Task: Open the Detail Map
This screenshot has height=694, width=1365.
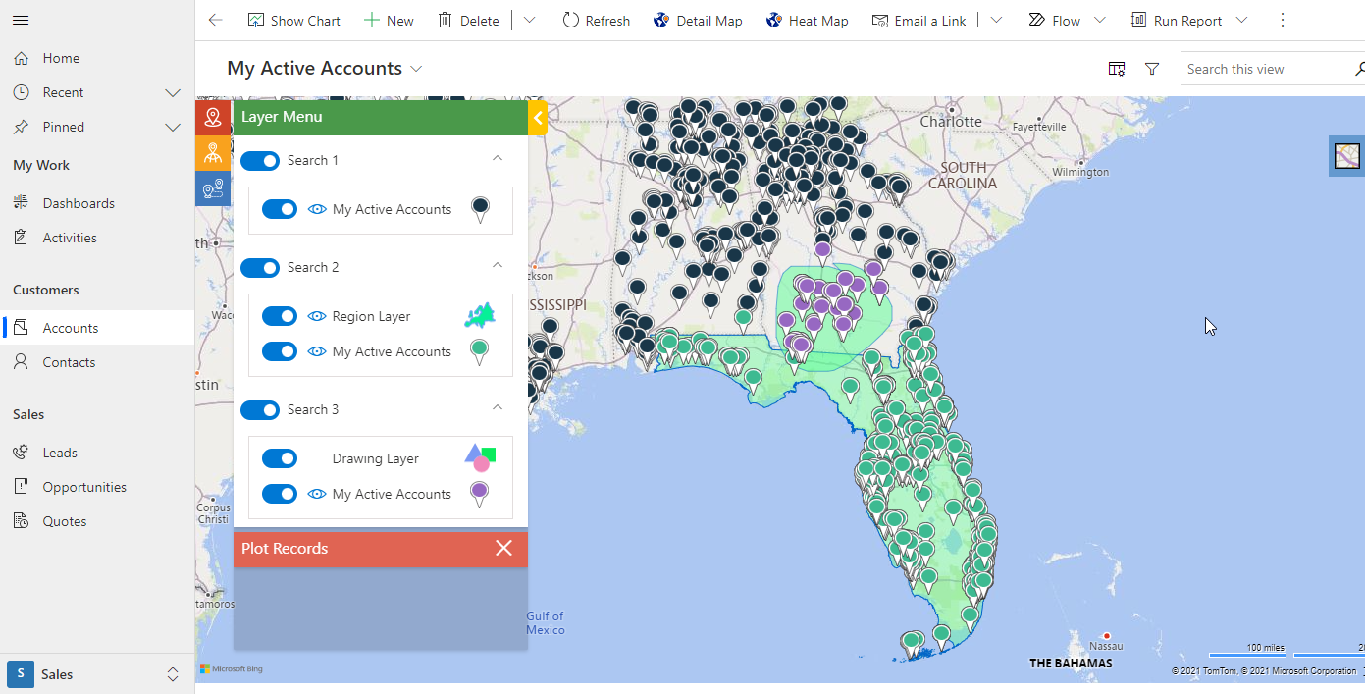Action: 698,20
